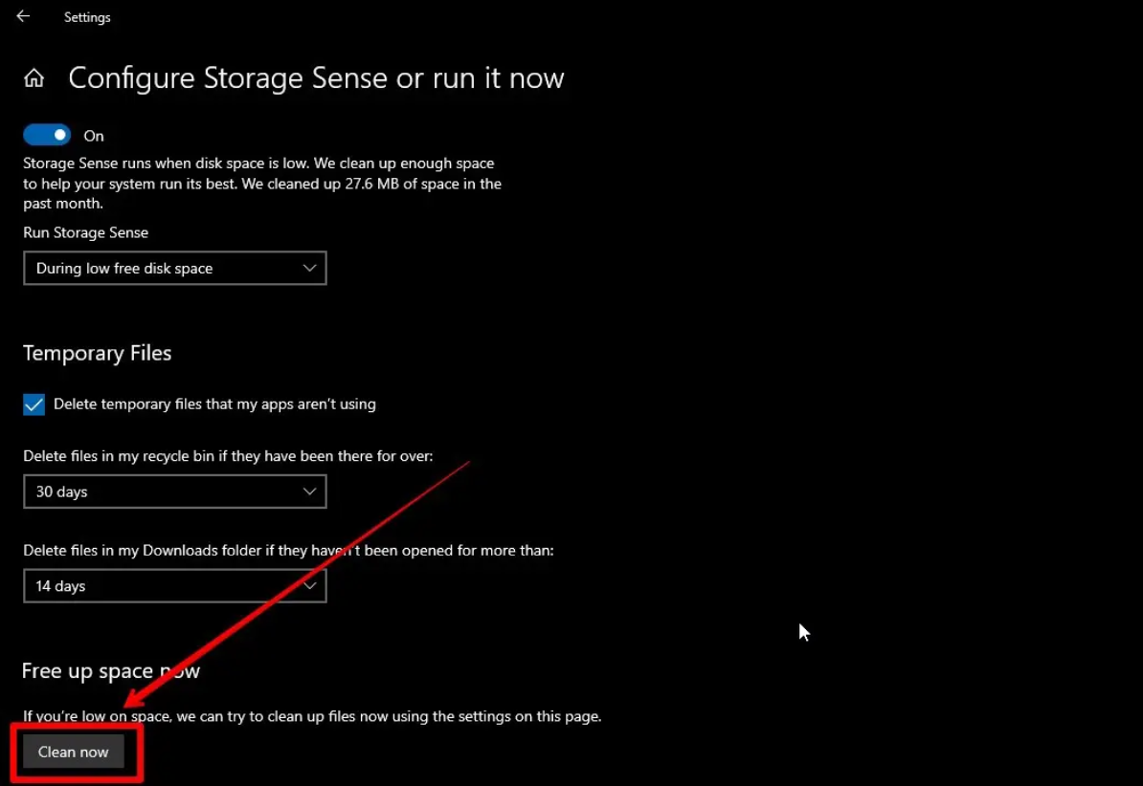Select the "Temporary Files" section heading
The width and height of the screenshot is (1143, 786).
[x=98, y=354]
